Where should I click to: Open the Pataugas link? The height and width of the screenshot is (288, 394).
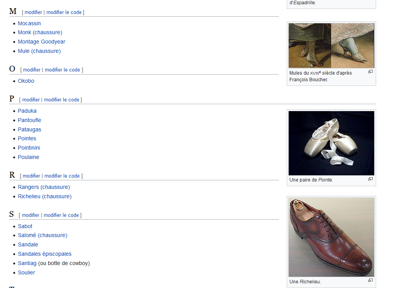pyautogui.click(x=30, y=129)
